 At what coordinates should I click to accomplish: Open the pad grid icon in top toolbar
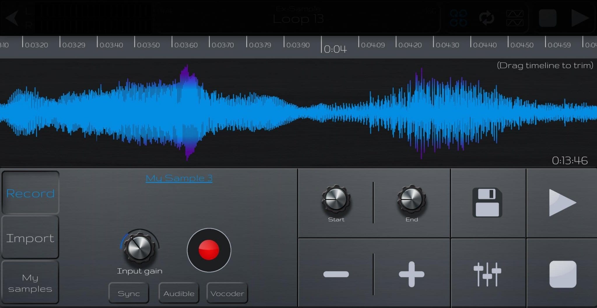[458, 18]
